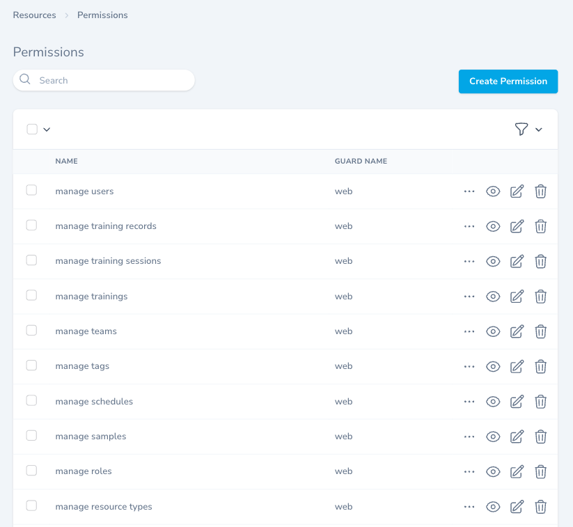
Task: Check the checkbox for manage users row
Action: (31, 189)
